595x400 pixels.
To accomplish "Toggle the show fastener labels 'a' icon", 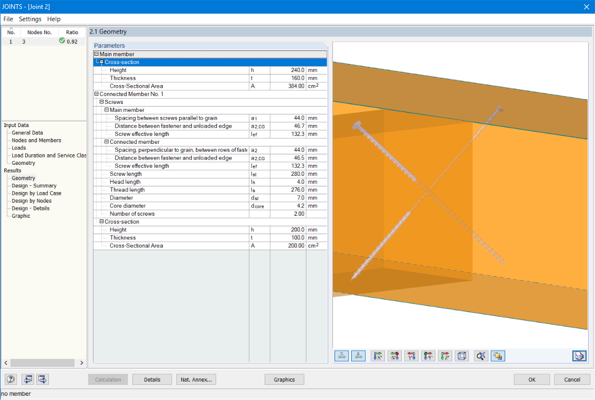I will pos(358,356).
